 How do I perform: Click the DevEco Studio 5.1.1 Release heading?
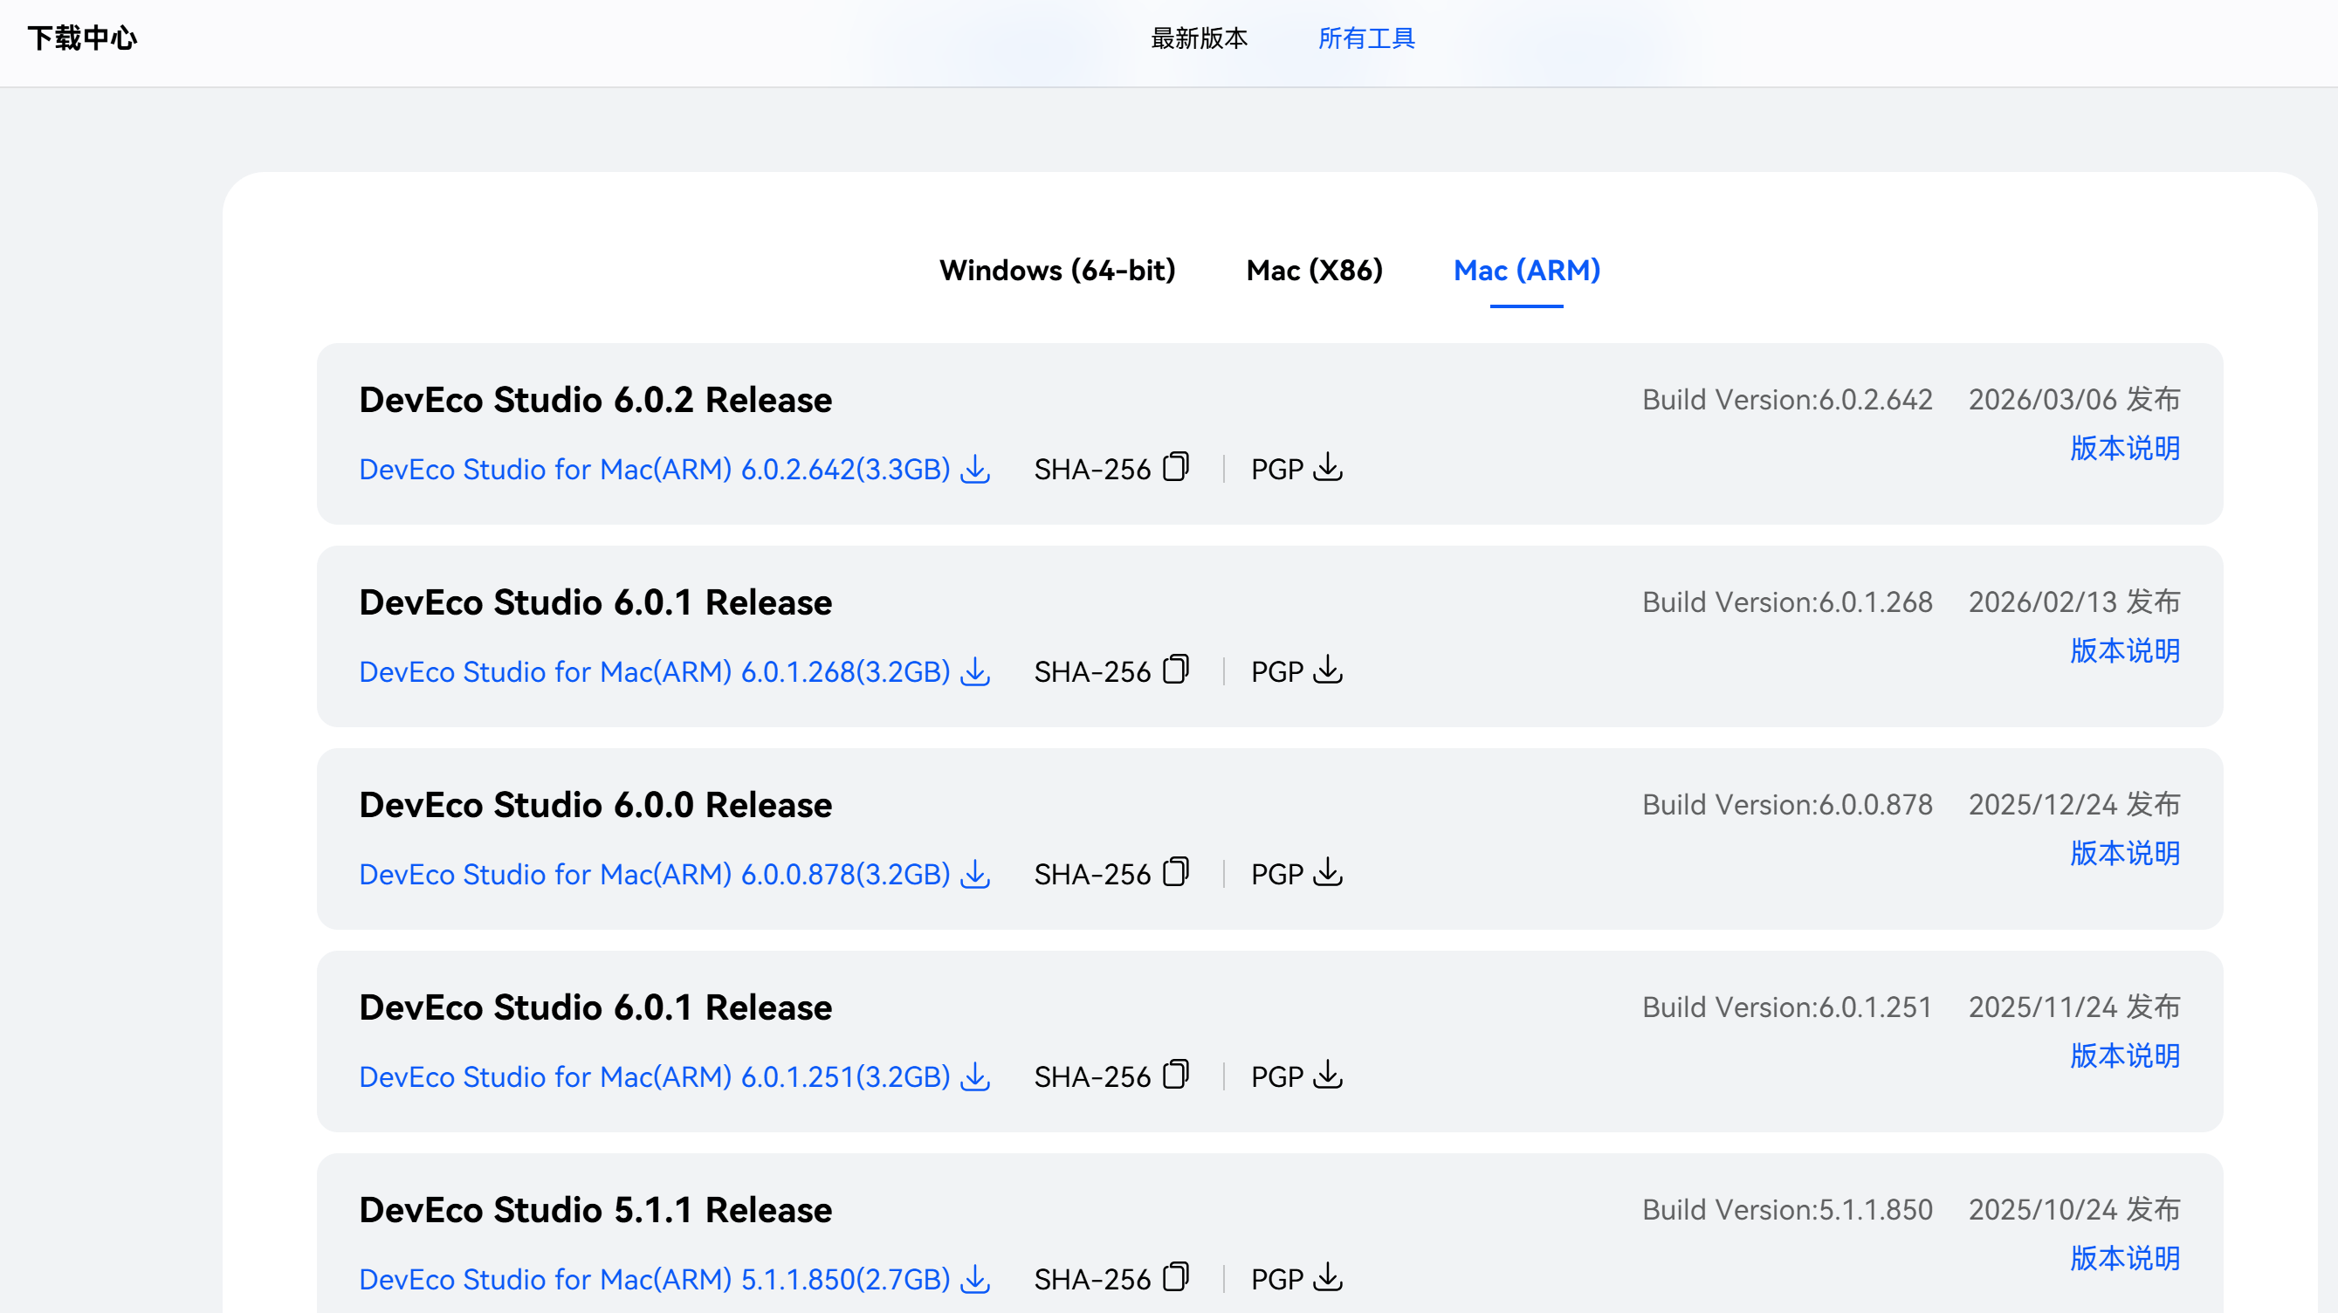[595, 1210]
